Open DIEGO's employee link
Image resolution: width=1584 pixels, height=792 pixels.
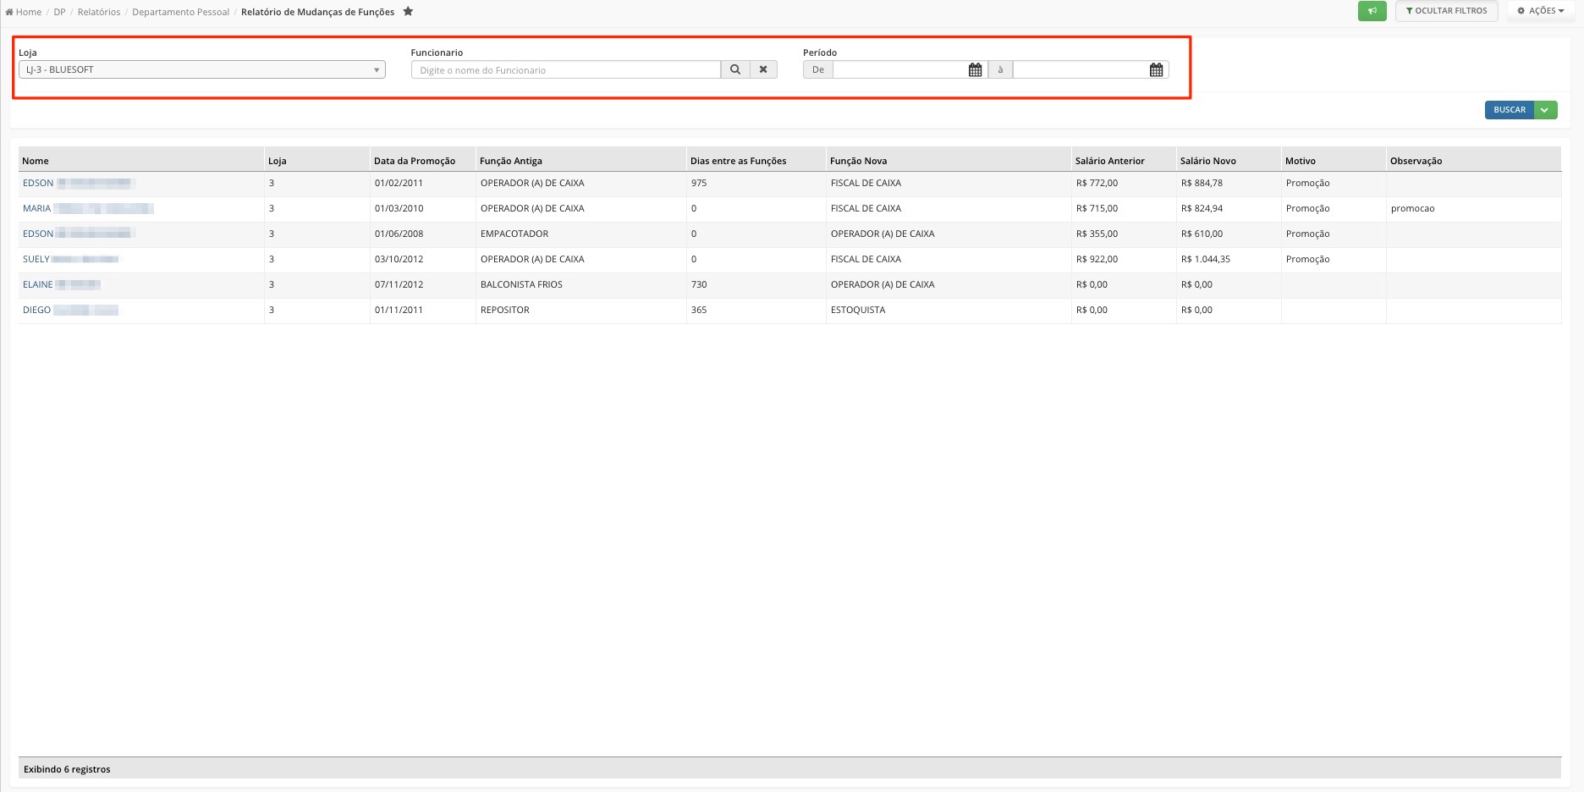click(70, 310)
